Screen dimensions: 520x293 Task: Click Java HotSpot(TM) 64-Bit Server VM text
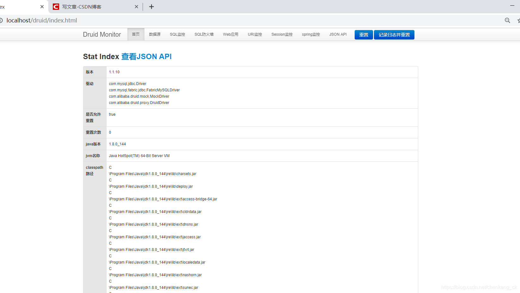click(139, 156)
